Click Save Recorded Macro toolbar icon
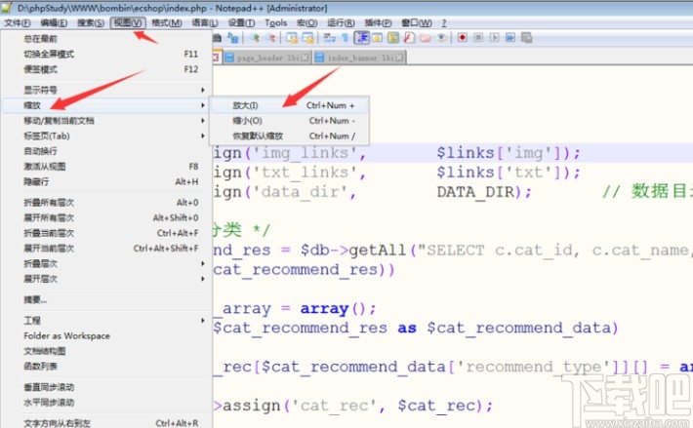The width and height of the screenshot is (693, 428). point(526,37)
